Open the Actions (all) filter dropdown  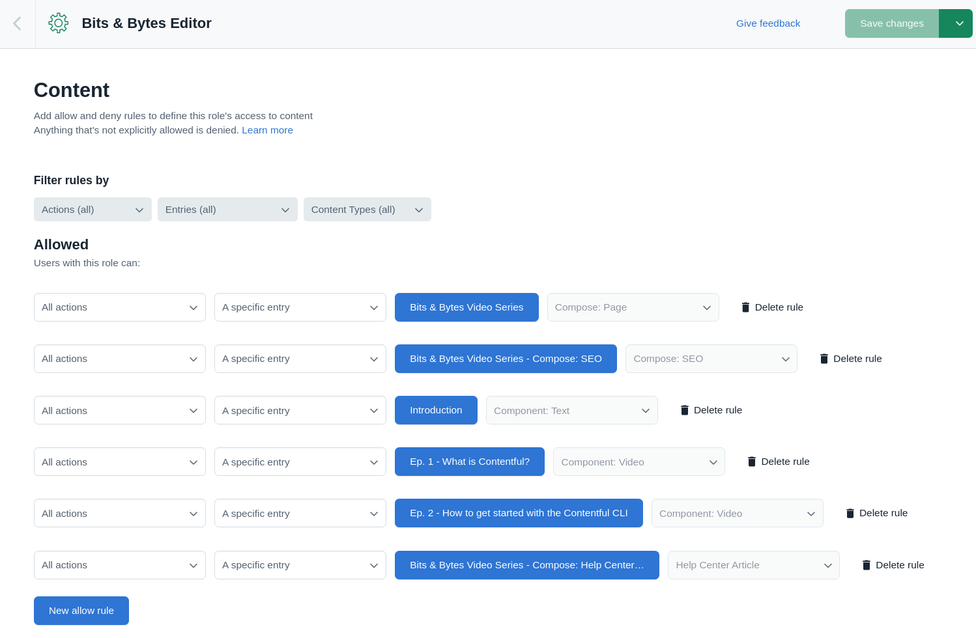93,209
